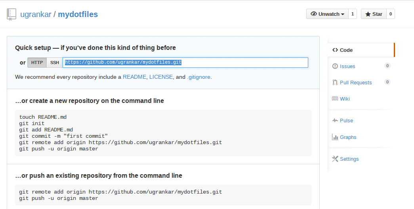Click the watchers count next to Unwatch
Screen dimensions: 414x209
tap(352, 14)
